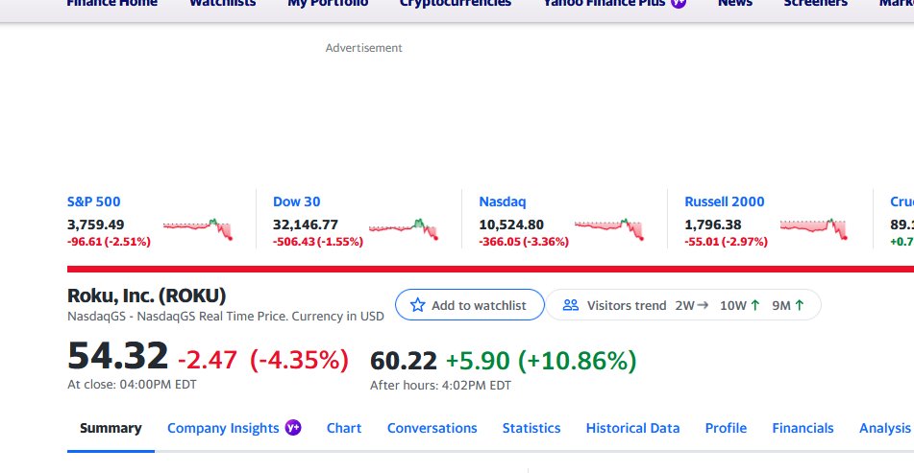
Task: Click the Visitors trend pill
Action: 683,305
